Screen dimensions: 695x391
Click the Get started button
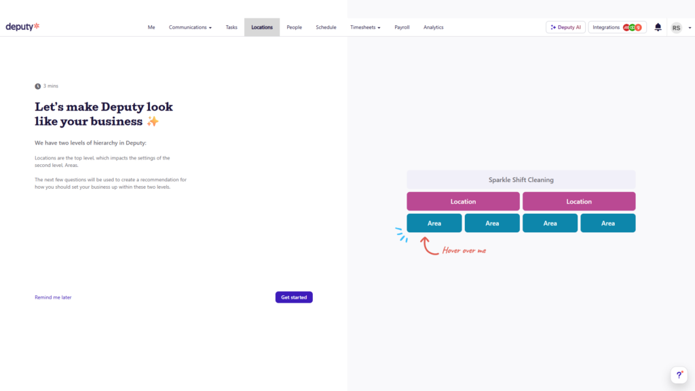tap(294, 297)
